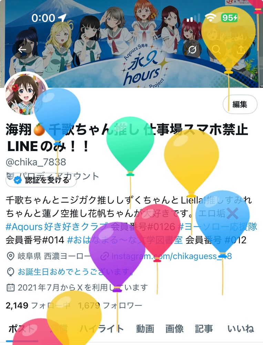Select the ポスト tab
263x345 pixels.
click(x=22, y=329)
